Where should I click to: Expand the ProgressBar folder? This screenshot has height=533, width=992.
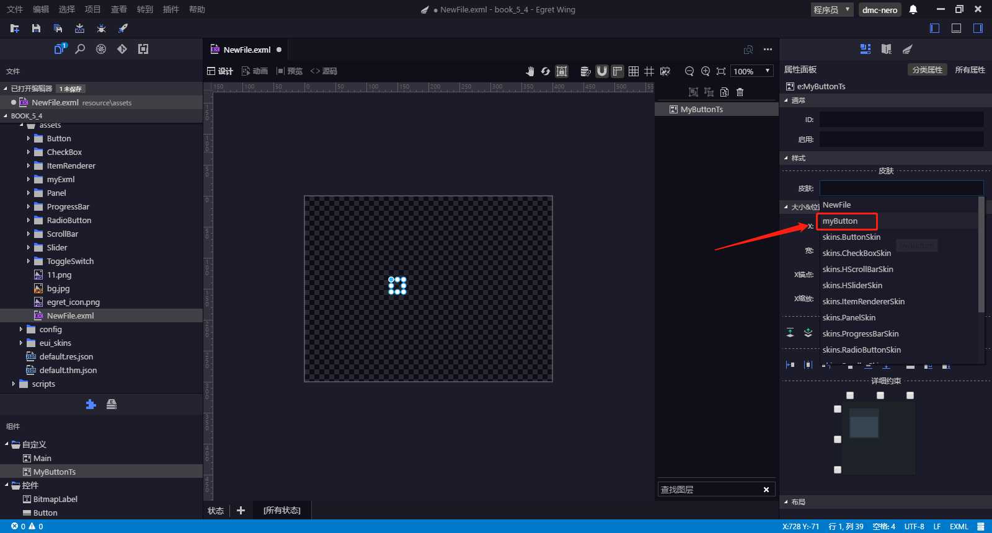pos(29,207)
